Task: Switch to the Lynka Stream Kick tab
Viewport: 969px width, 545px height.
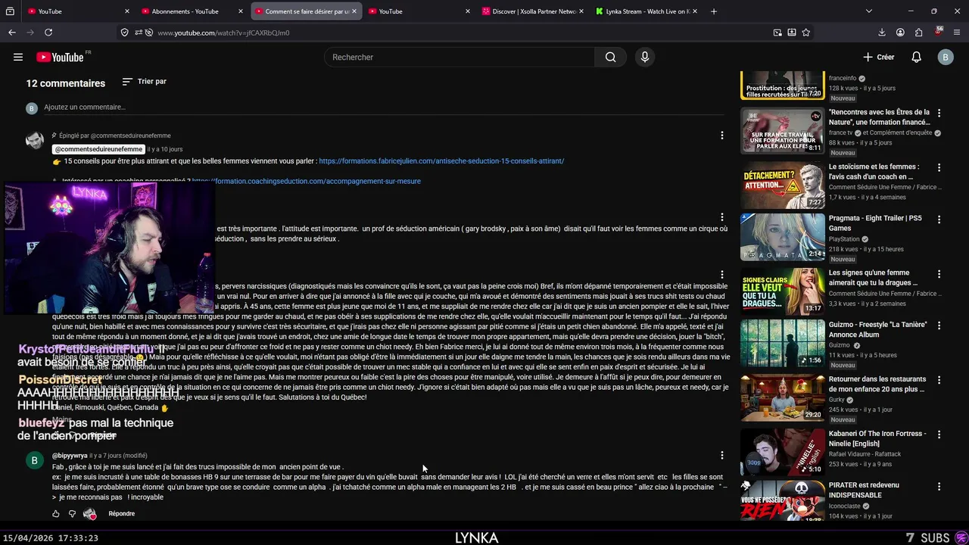Action: point(645,11)
